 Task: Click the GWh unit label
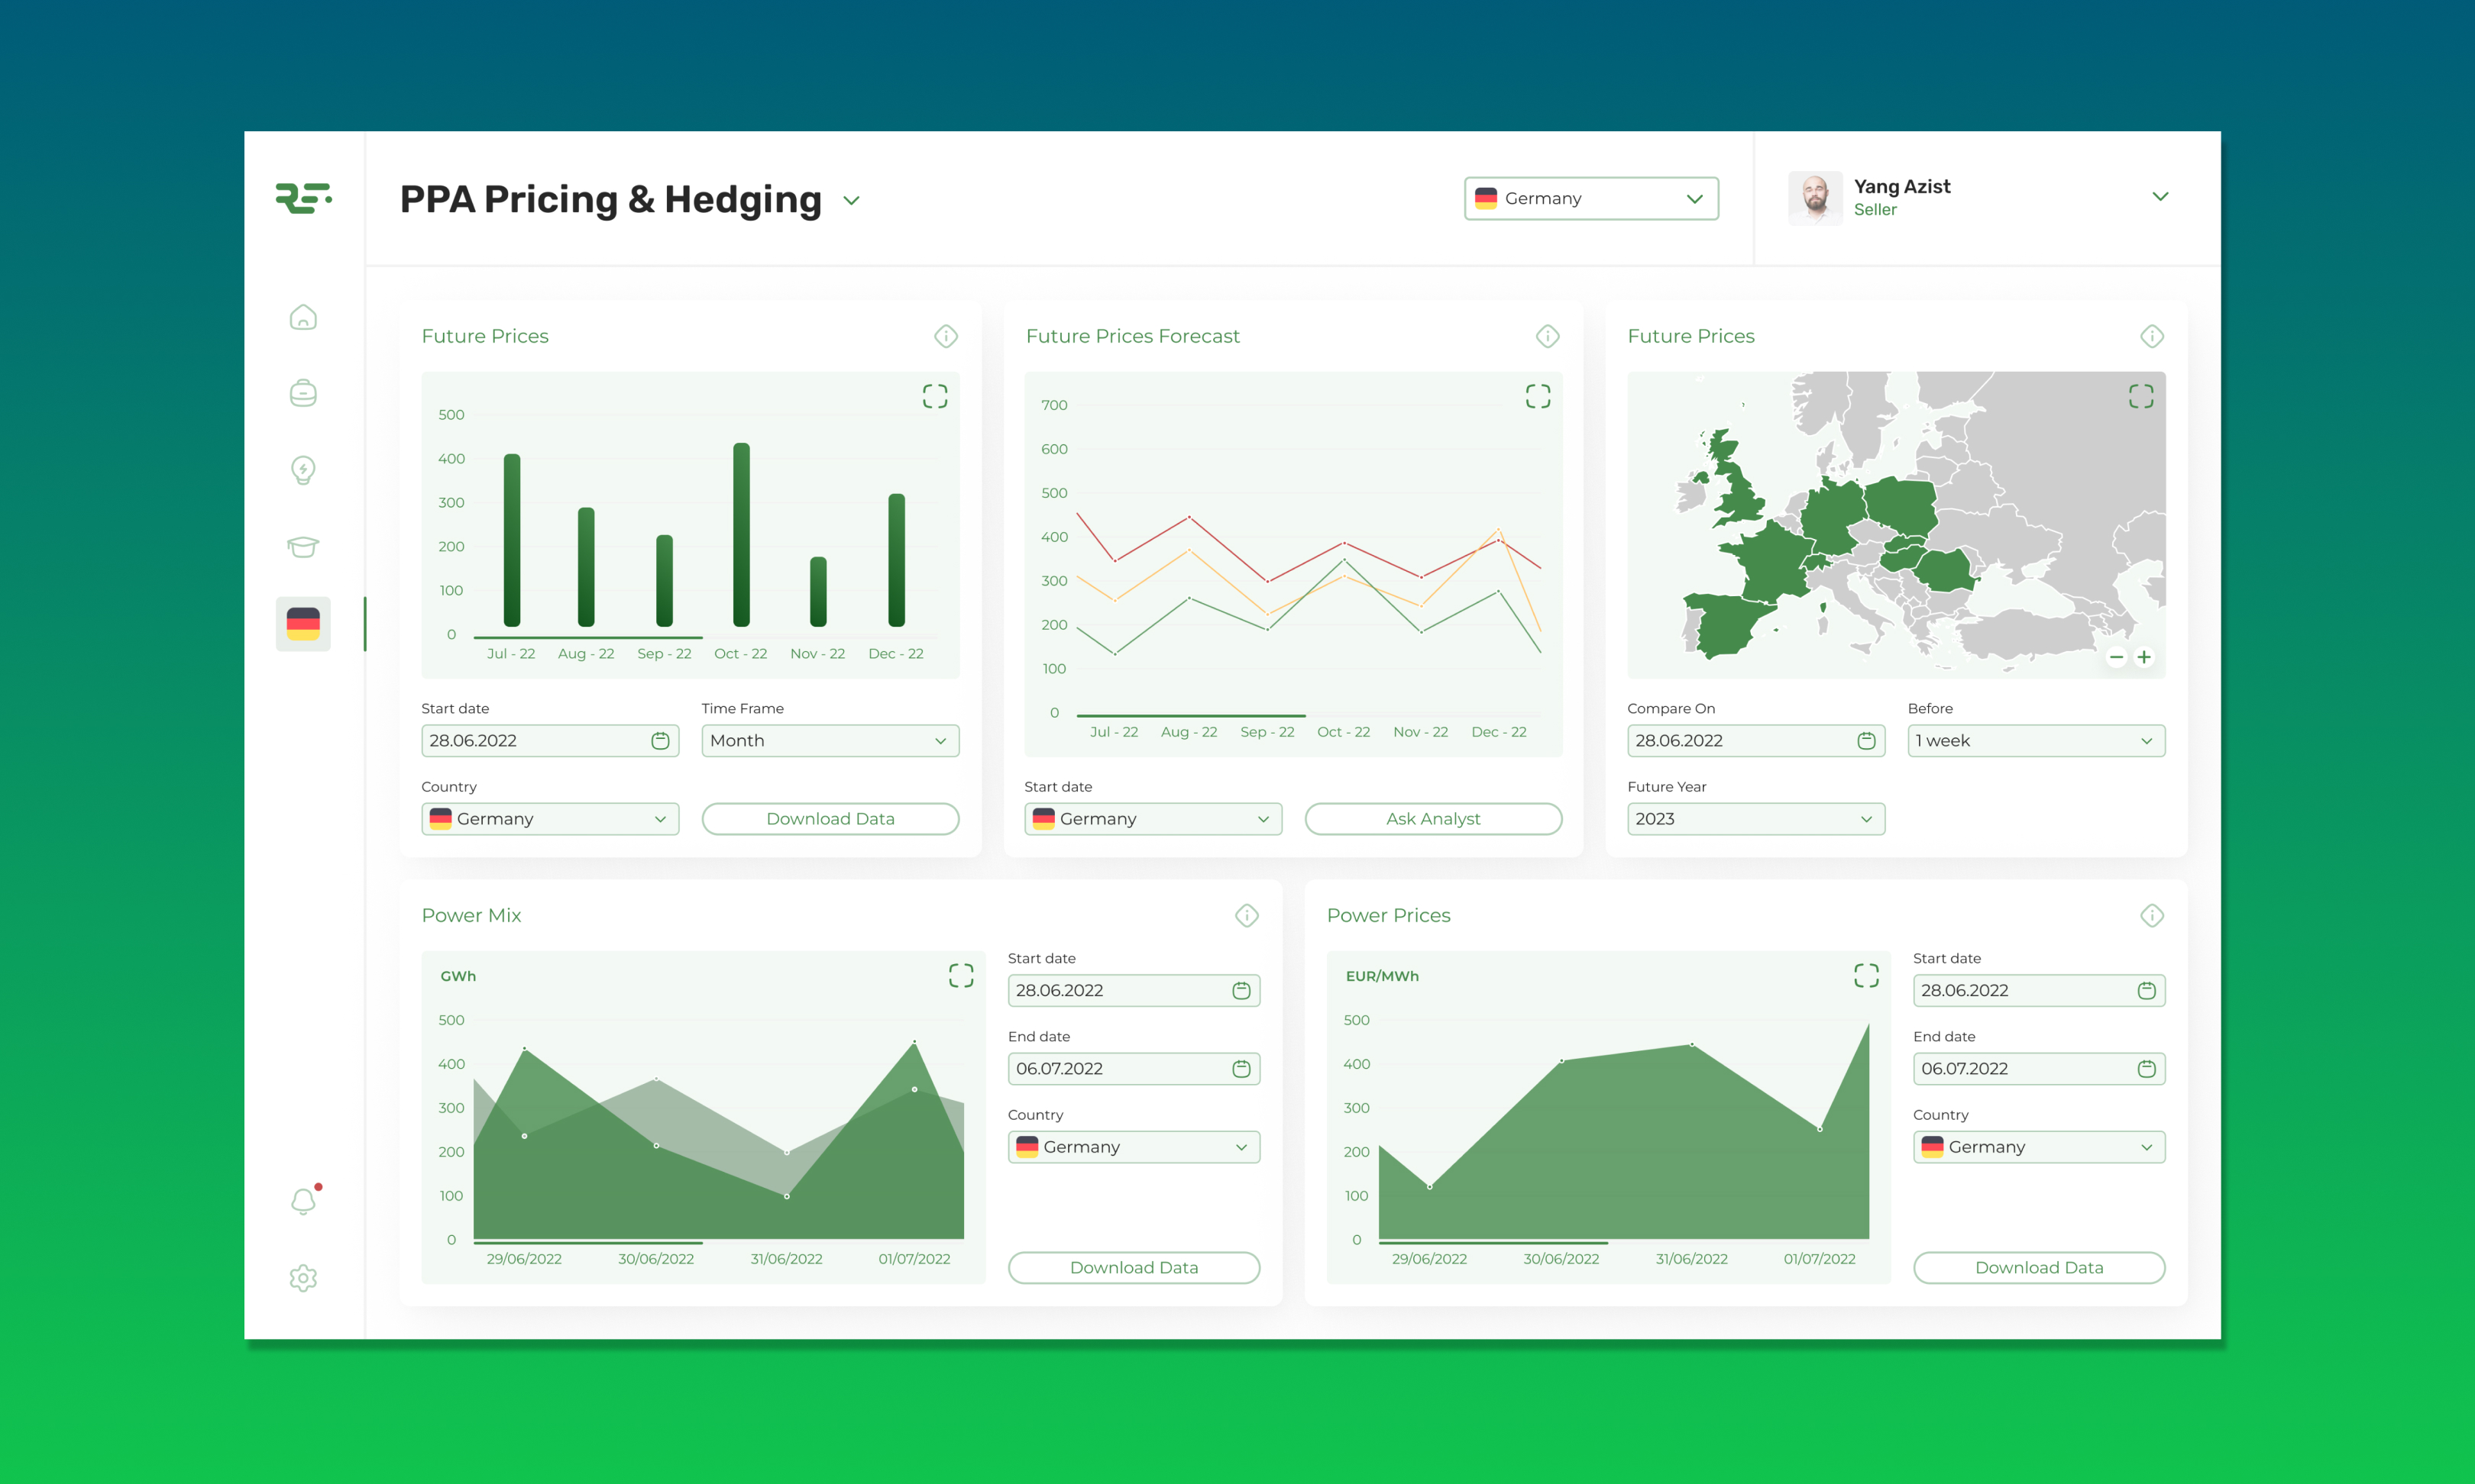[x=458, y=976]
